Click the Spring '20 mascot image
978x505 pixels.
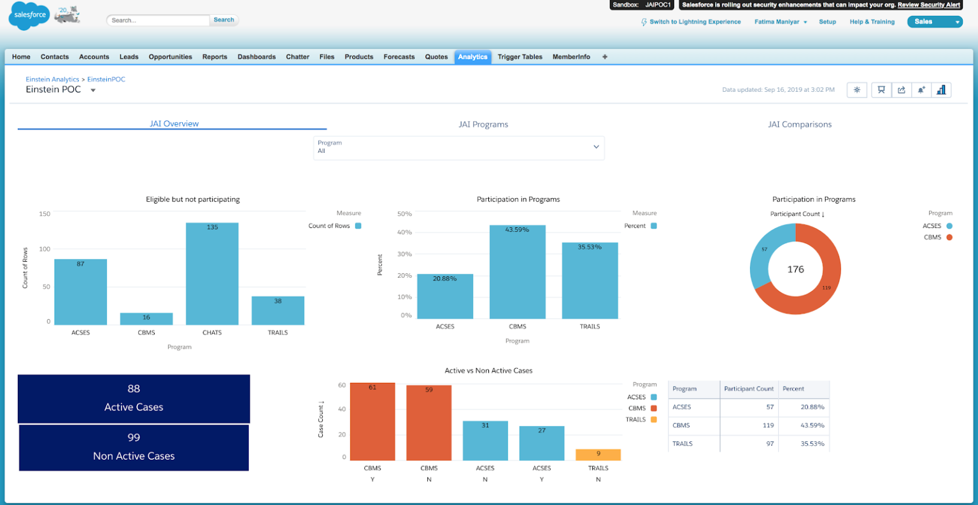(67, 14)
